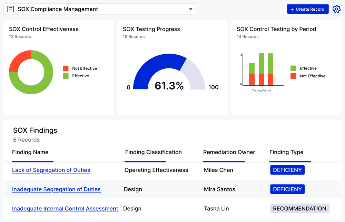Screen dimensions: 345x222
Task: Open the settings gear icon
Action: (336, 9)
